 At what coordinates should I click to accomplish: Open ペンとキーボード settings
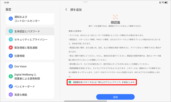coord(30,86)
